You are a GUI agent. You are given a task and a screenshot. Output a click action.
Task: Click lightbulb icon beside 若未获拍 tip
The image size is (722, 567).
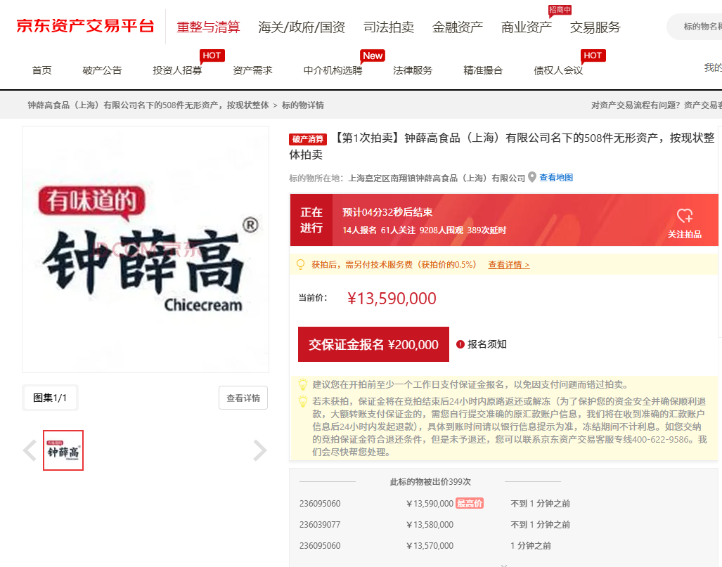303,401
